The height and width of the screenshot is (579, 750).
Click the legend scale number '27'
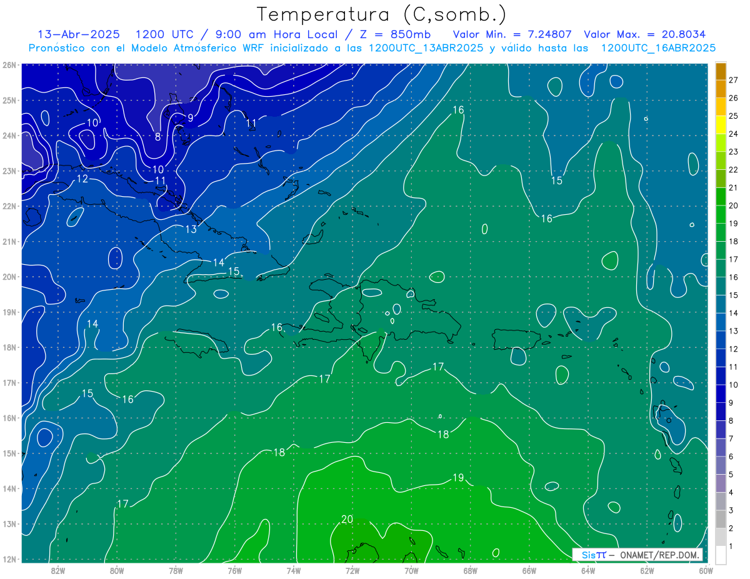[733, 80]
